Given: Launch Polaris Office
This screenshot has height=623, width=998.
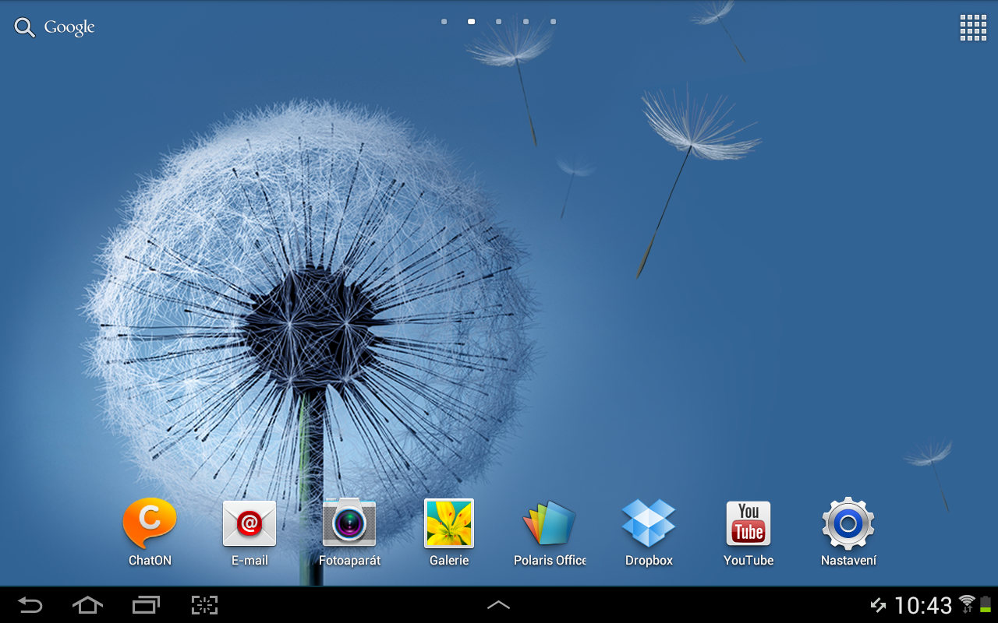Looking at the screenshot, I should click(550, 524).
